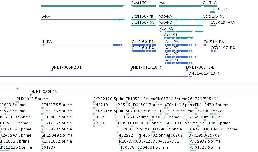The width and height of the screenshot is (258, 152).
Task: Click EST LD33463.5prime
Action: [x=153, y=132]
